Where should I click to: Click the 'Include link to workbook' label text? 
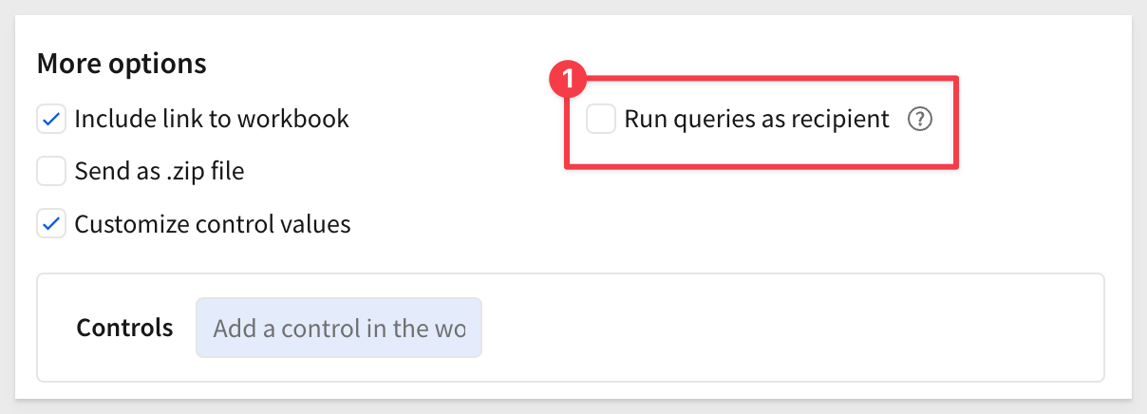[x=212, y=120]
